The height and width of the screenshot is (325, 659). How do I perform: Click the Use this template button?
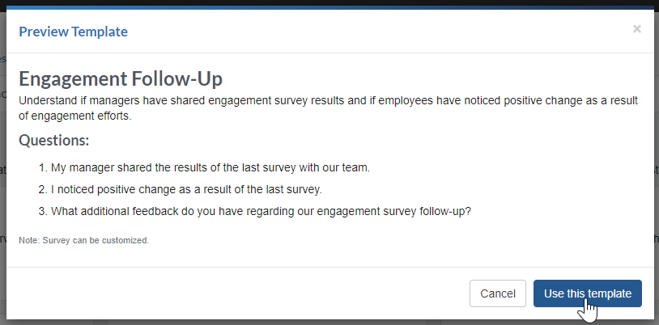pos(588,293)
